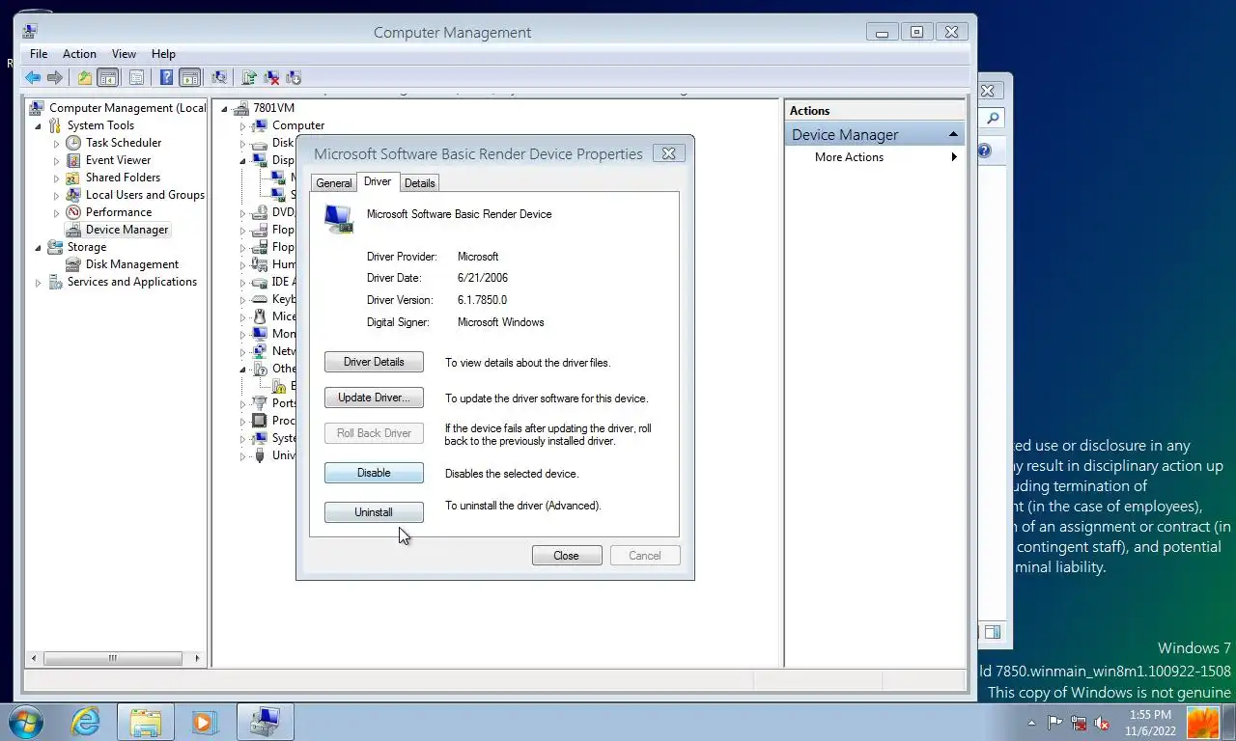Open the File menu
Image resolution: width=1236 pixels, height=741 pixels.
point(39,54)
